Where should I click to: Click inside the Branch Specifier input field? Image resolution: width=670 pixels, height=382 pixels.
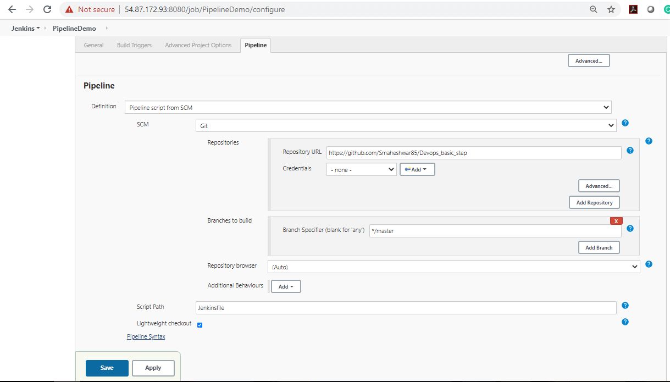tap(495, 230)
